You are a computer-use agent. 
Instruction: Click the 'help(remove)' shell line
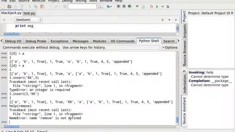21,106
